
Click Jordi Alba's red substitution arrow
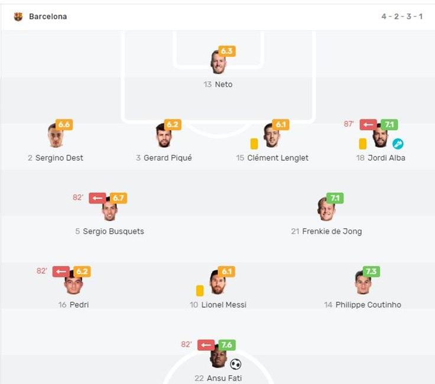pos(368,125)
